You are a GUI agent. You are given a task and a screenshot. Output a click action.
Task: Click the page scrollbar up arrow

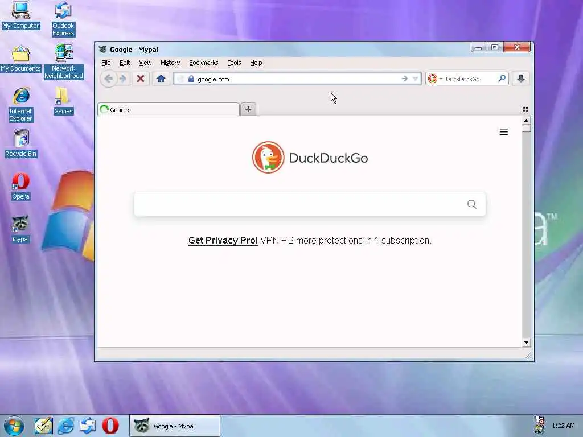(x=526, y=121)
